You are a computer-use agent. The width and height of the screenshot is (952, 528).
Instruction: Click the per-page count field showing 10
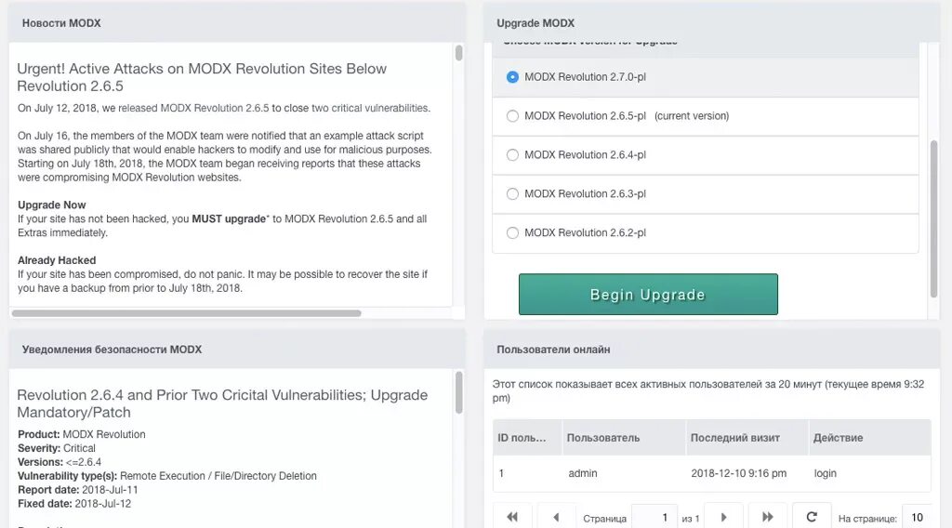917,517
